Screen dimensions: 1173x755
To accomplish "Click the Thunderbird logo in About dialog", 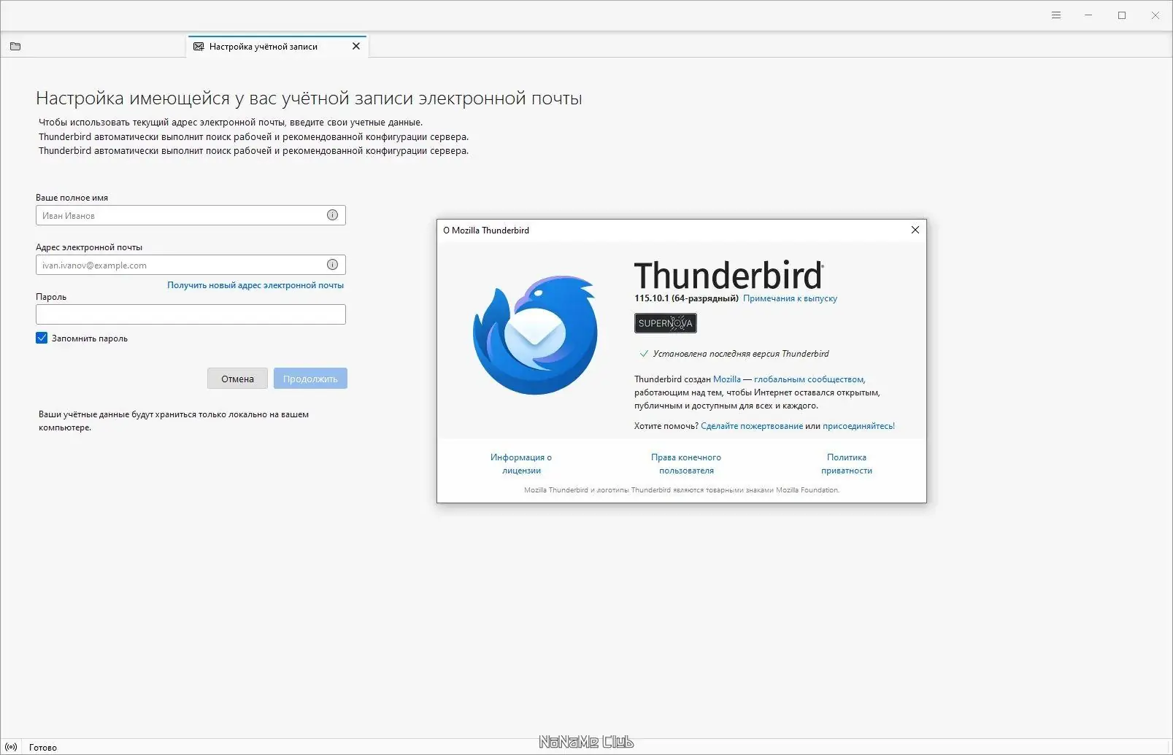I will pos(535,335).
